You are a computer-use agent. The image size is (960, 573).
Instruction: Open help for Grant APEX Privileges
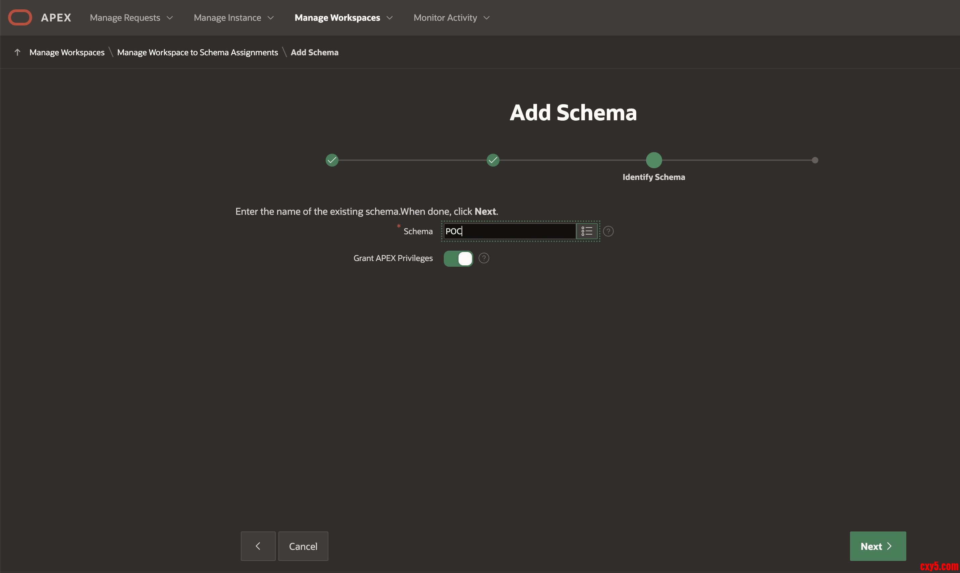[x=483, y=258]
